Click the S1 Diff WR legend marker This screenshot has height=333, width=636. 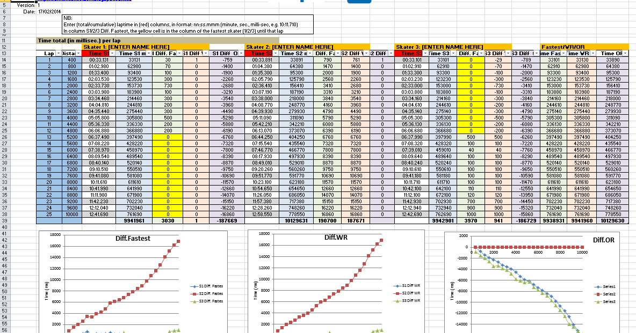[x=397, y=286]
